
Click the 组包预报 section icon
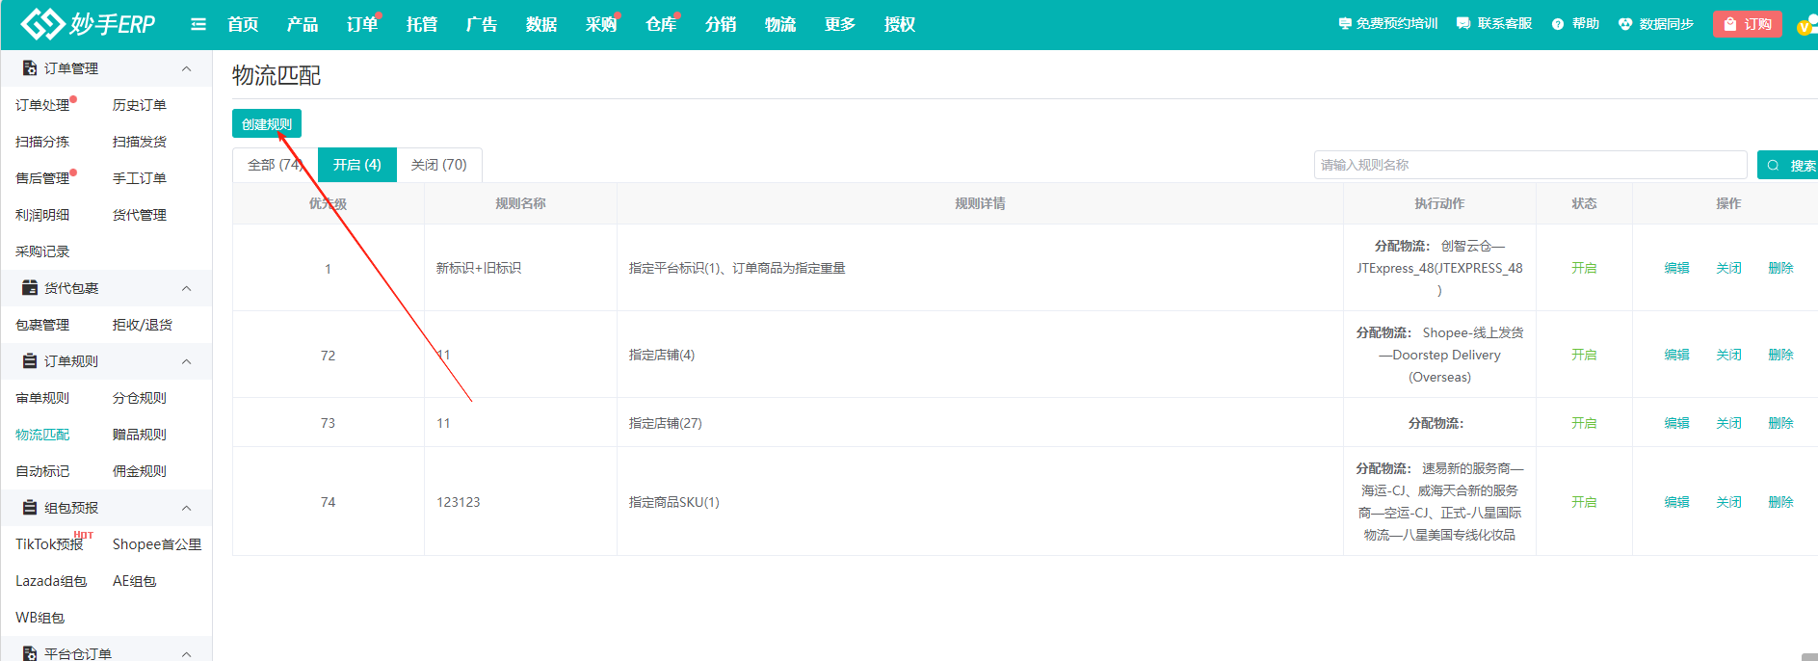pos(30,508)
